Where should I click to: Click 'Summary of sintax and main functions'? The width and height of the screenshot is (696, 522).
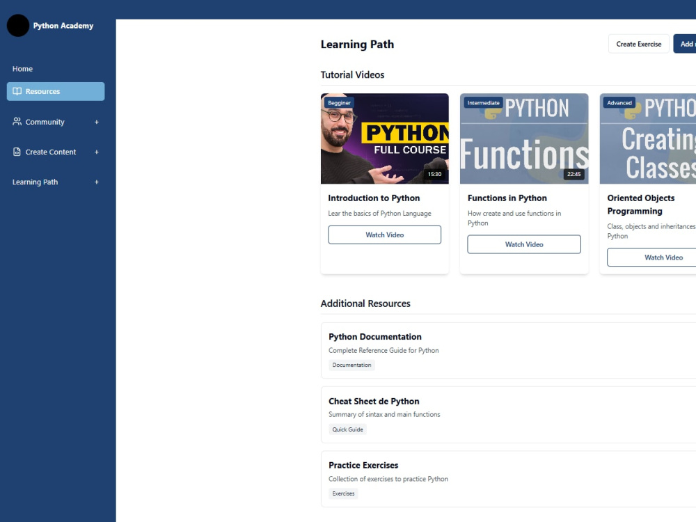[x=384, y=414]
